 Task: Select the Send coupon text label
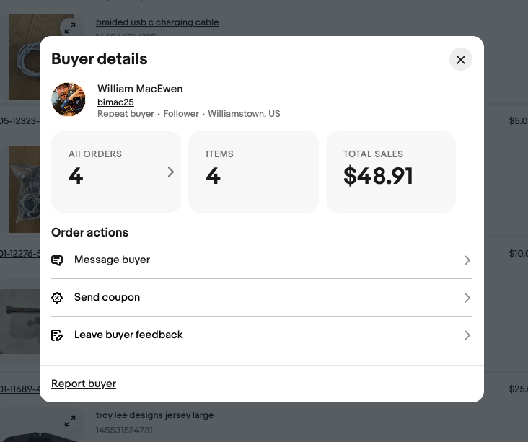coord(107,297)
